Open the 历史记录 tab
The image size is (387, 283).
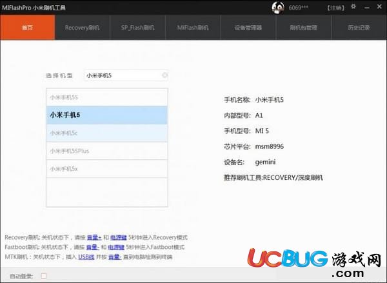(359, 27)
